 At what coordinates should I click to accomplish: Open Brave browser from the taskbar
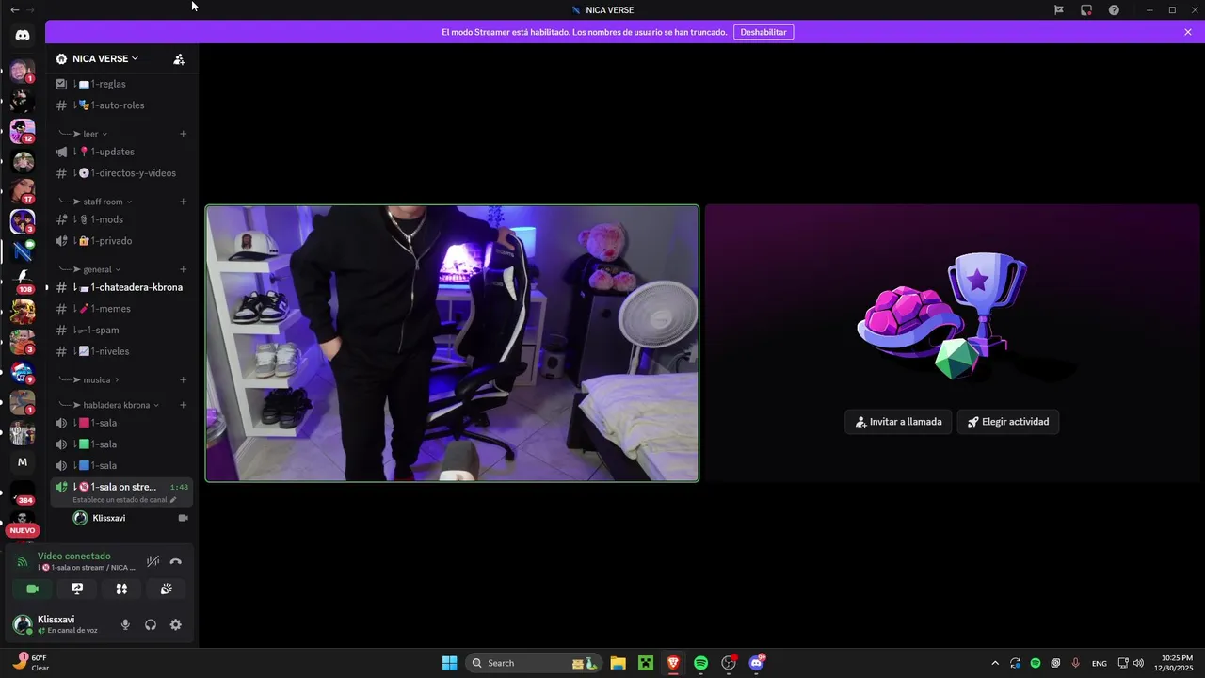(x=673, y=663)
